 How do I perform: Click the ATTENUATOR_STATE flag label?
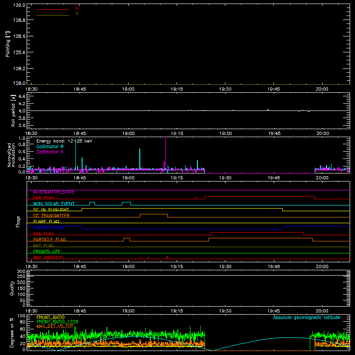pyautogui.click(x=54, y=192)
